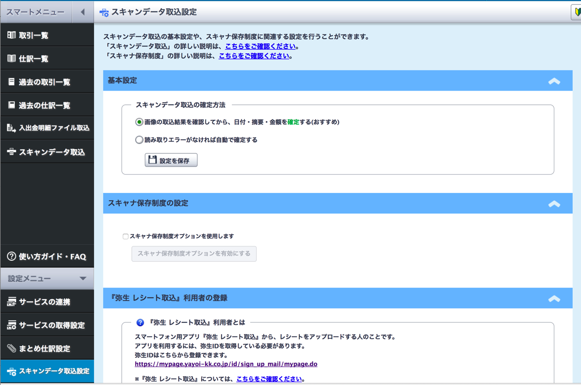
Task: Click スキャナ保存制度オプションを有効にする button
Action: tap(194, 254)
